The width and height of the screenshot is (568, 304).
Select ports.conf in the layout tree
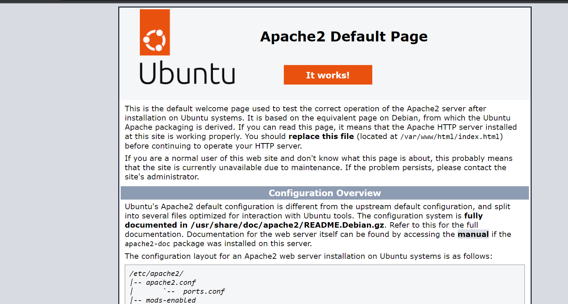(x=204, y=291)
